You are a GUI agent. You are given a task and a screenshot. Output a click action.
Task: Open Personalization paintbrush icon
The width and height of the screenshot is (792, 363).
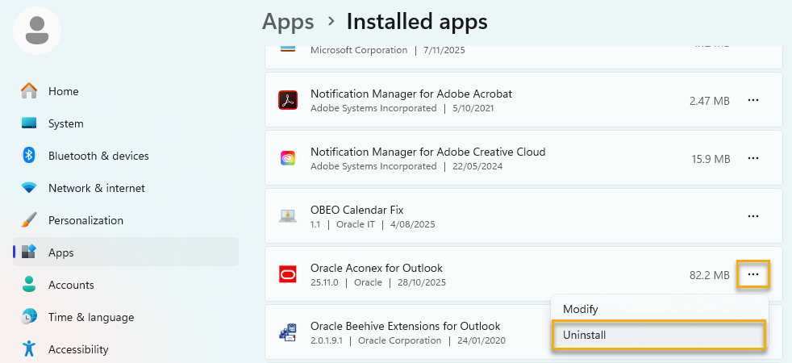(29, 220)
